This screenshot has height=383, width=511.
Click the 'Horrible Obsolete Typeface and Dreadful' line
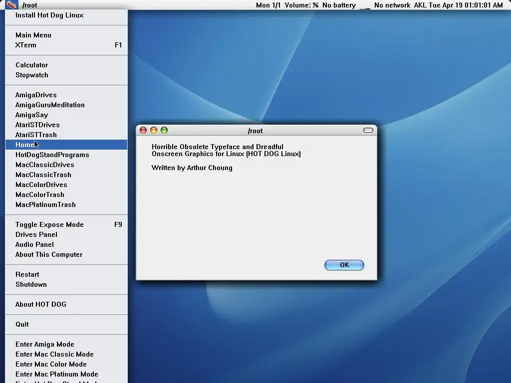click(x=218, y=147)
